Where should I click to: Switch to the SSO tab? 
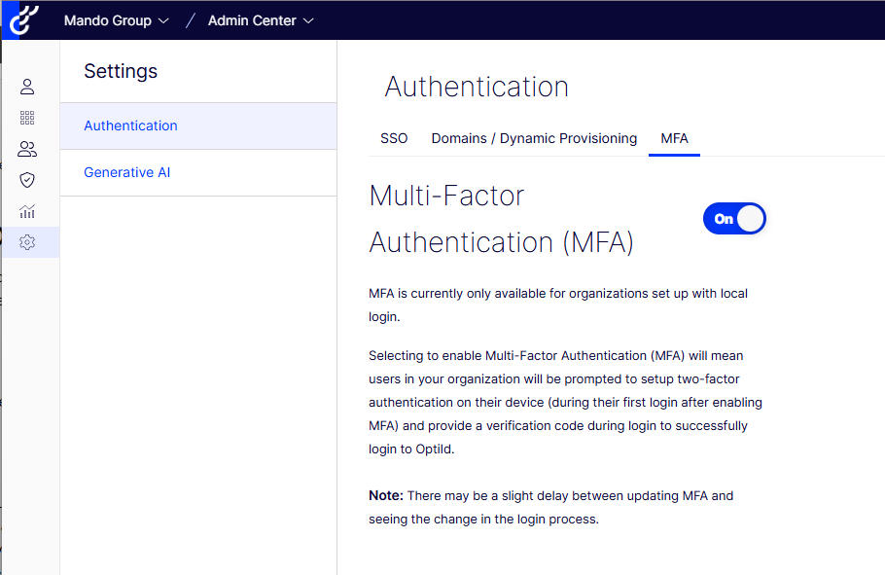394,138
